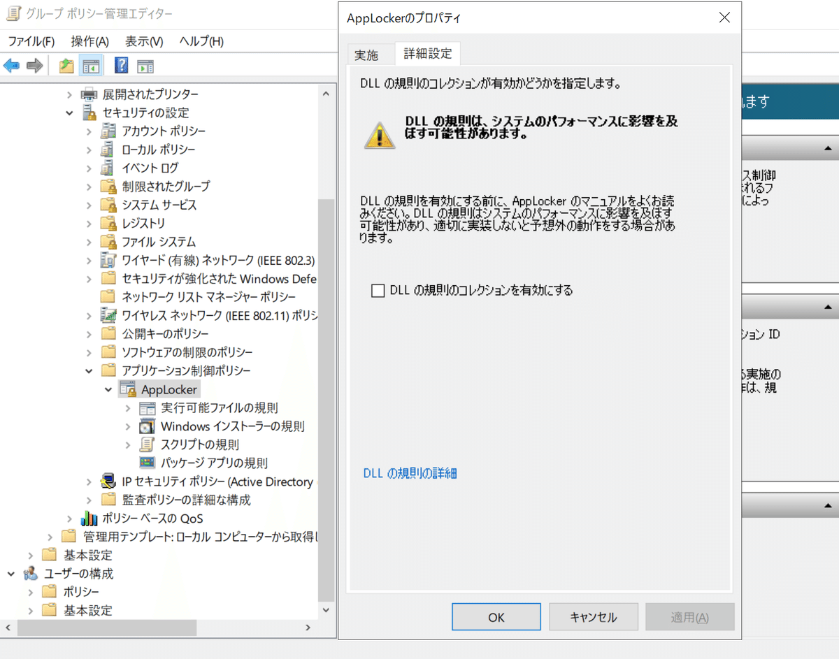Image resolution: width=839 pixels, height=659 pixels.
Task: Click the キャンセル button
Action: pos(594,617)
